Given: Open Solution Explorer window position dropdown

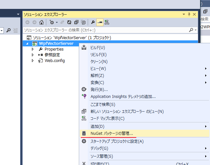Looking at the screenshot, I should click(x=184, y=14).
